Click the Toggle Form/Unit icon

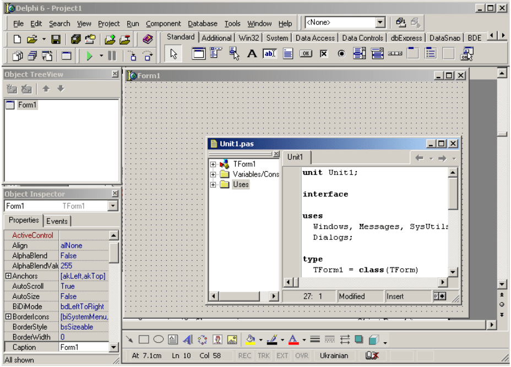[x=47, y=56]
